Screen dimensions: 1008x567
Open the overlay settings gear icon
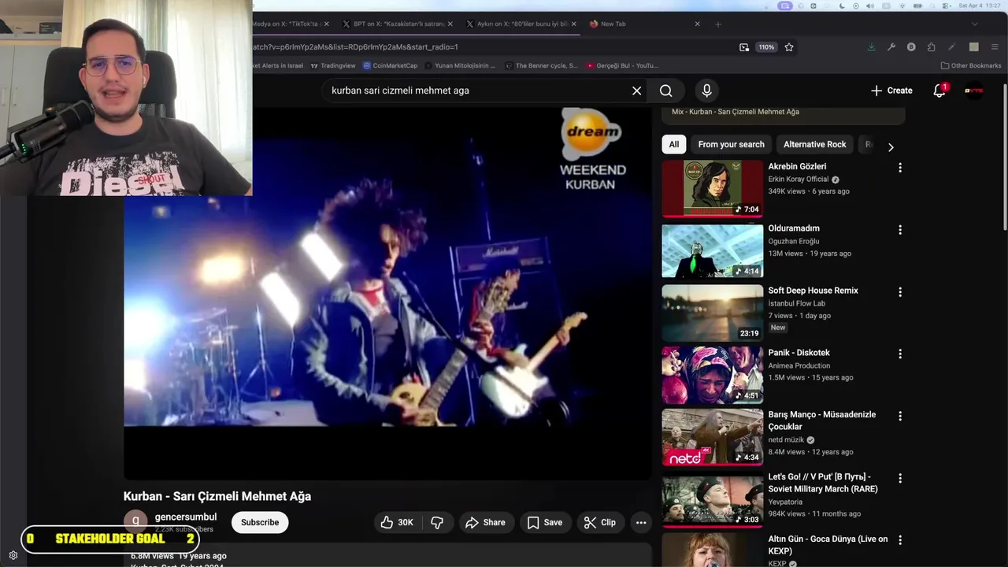[13, 555]
